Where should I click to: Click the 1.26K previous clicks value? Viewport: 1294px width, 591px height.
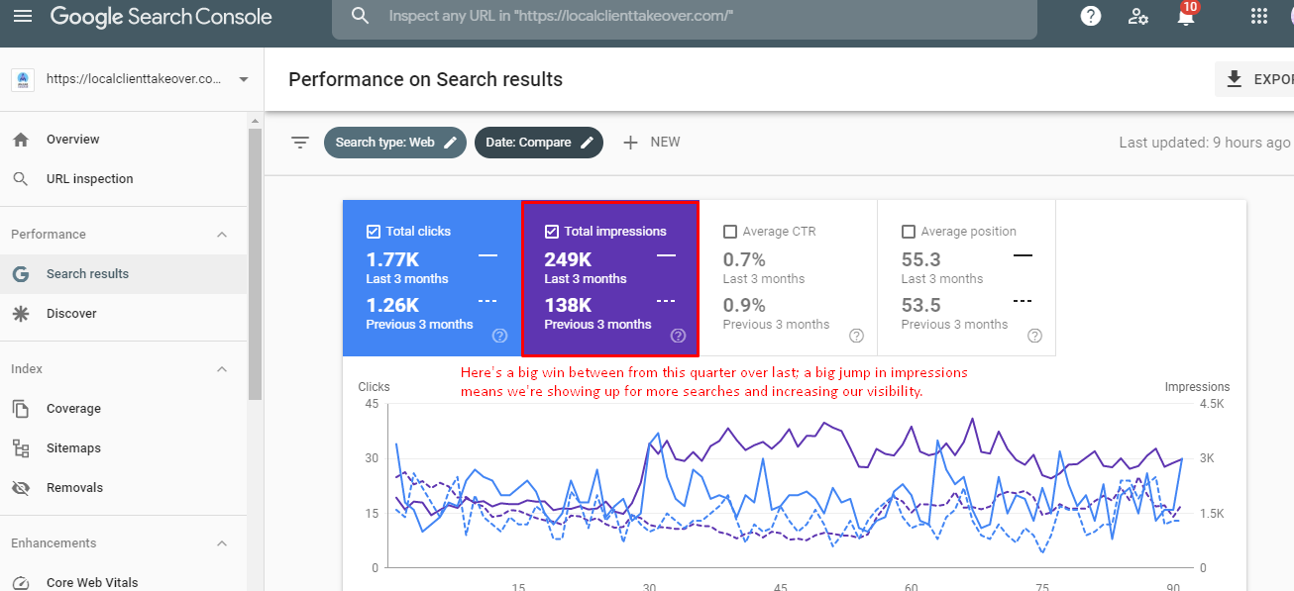[x=392, y=305]
